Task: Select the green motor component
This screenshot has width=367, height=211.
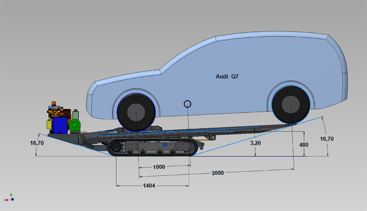Action: pyautogui.click(x=75, y=125)
